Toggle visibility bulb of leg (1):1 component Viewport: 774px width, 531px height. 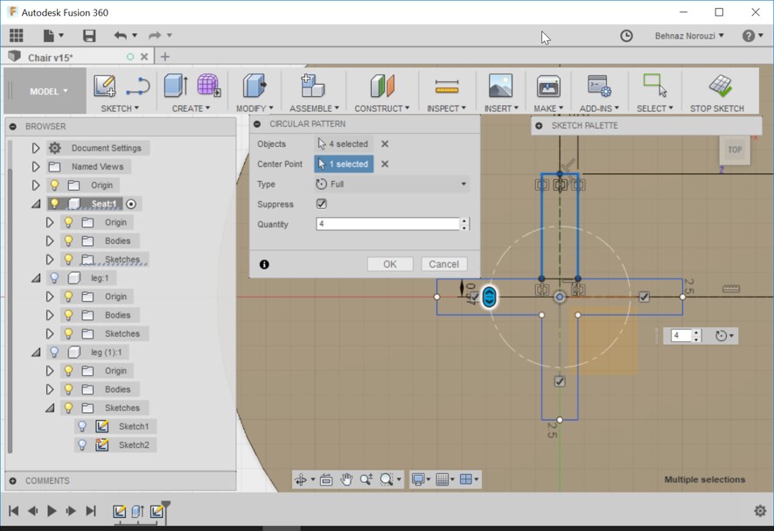coord(55,352)
